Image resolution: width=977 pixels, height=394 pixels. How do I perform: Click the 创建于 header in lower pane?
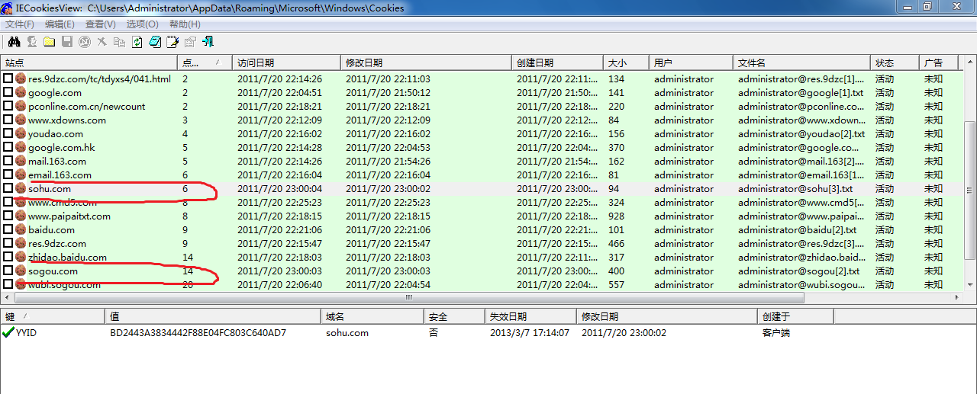coord(795,316)
